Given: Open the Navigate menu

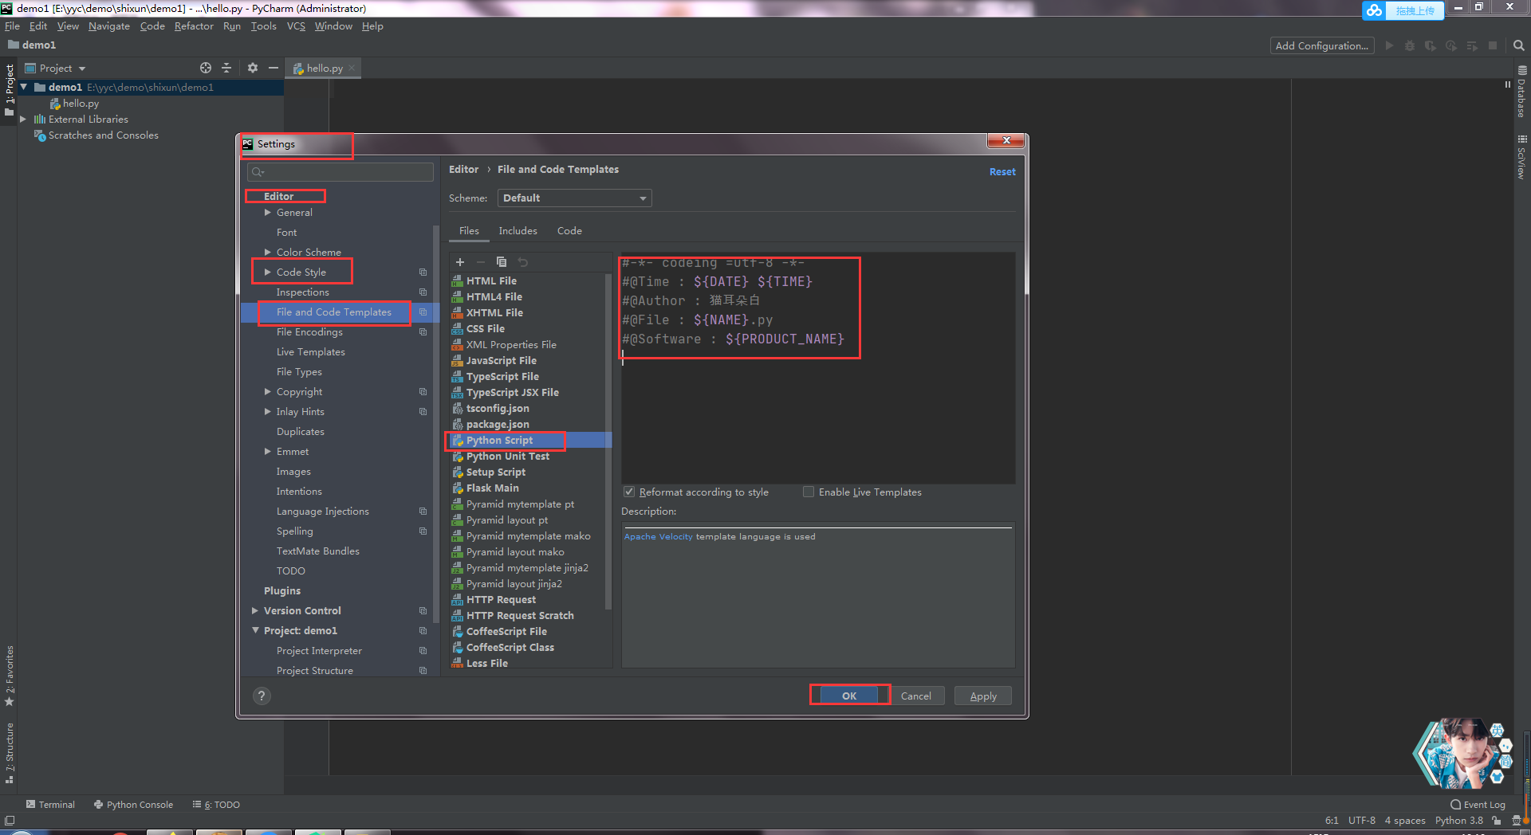Looking at the screenshot, I should click(109, 26).
